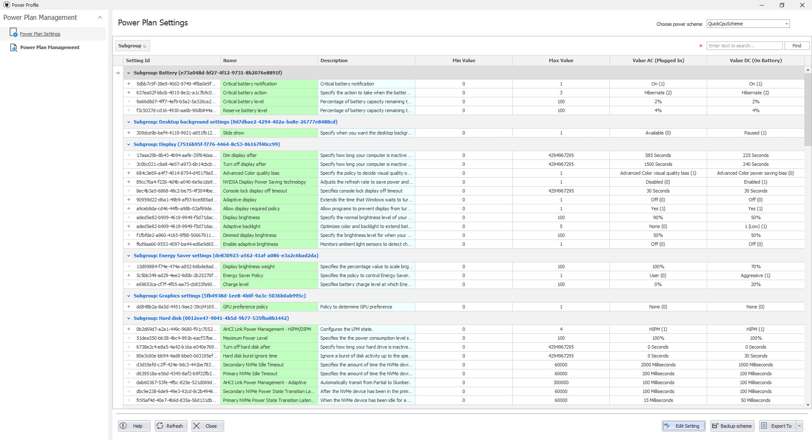Click the Aggressive (1) DC value cell
This screenshot has width=812, height=440.
coord(755,275)
